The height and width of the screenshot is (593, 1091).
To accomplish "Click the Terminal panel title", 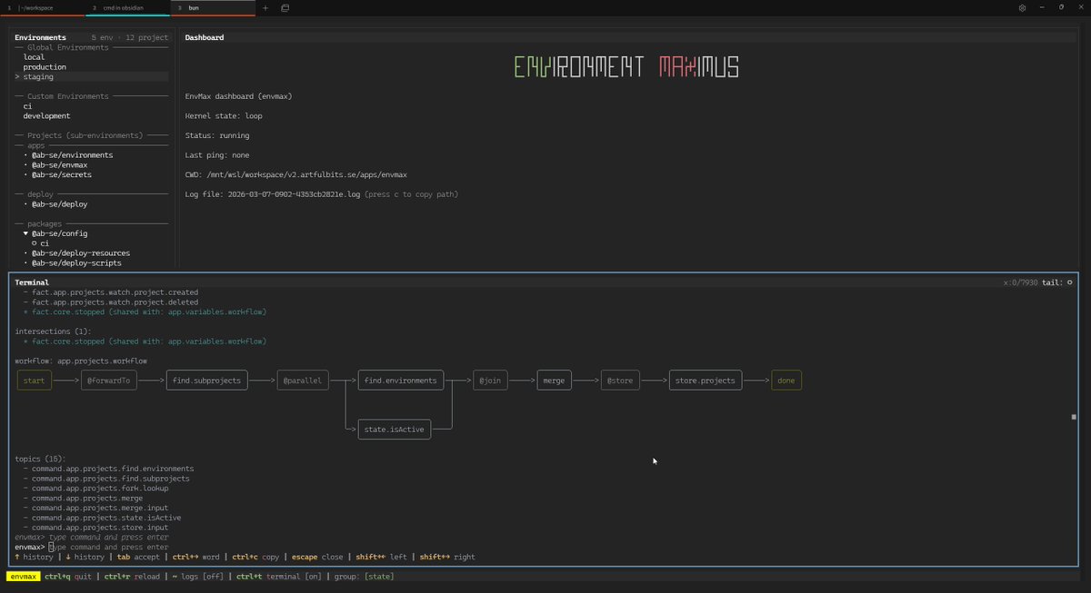I will pos(32,282).
